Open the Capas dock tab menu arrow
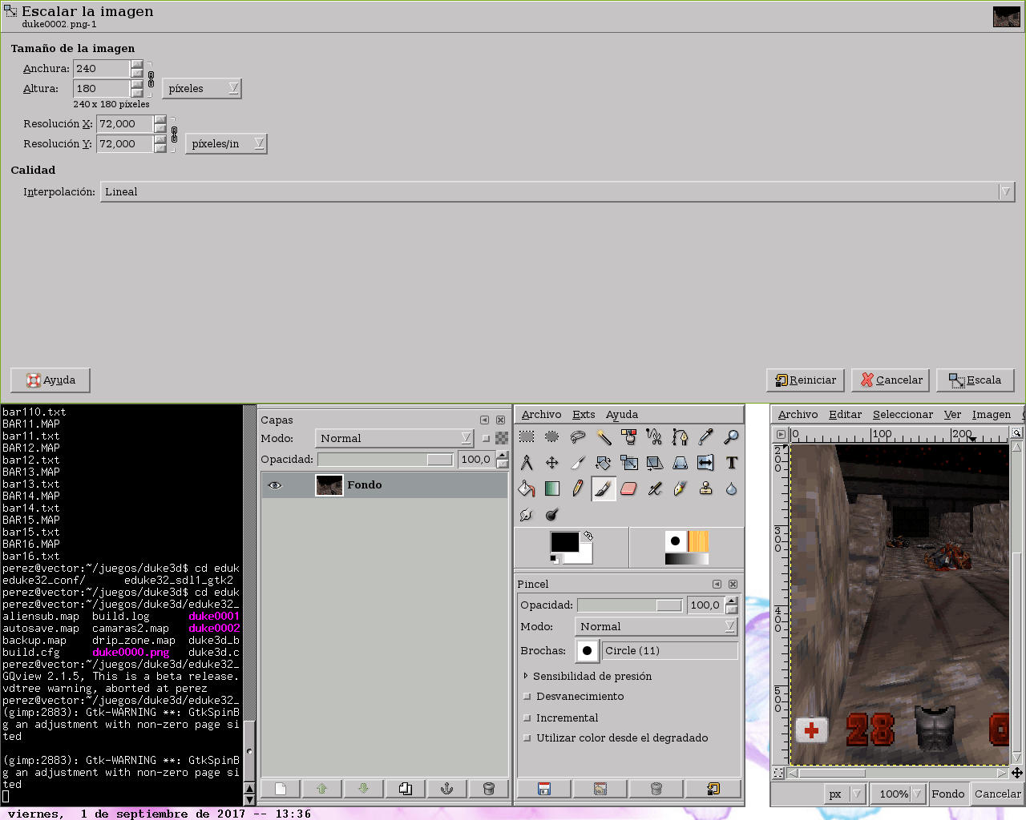1026x820 pixels. (x=484, y=420)
